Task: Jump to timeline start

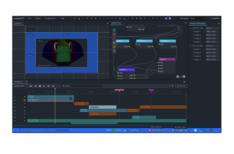Action: tap(31, 86)
